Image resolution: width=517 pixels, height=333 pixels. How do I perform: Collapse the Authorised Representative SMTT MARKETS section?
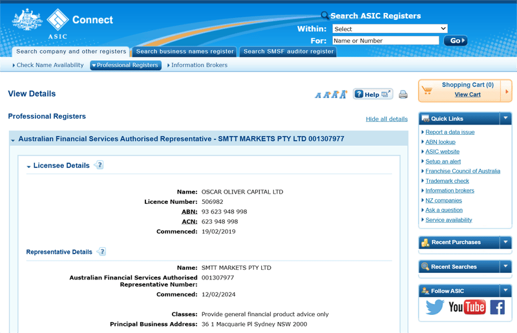coord(13,140)
